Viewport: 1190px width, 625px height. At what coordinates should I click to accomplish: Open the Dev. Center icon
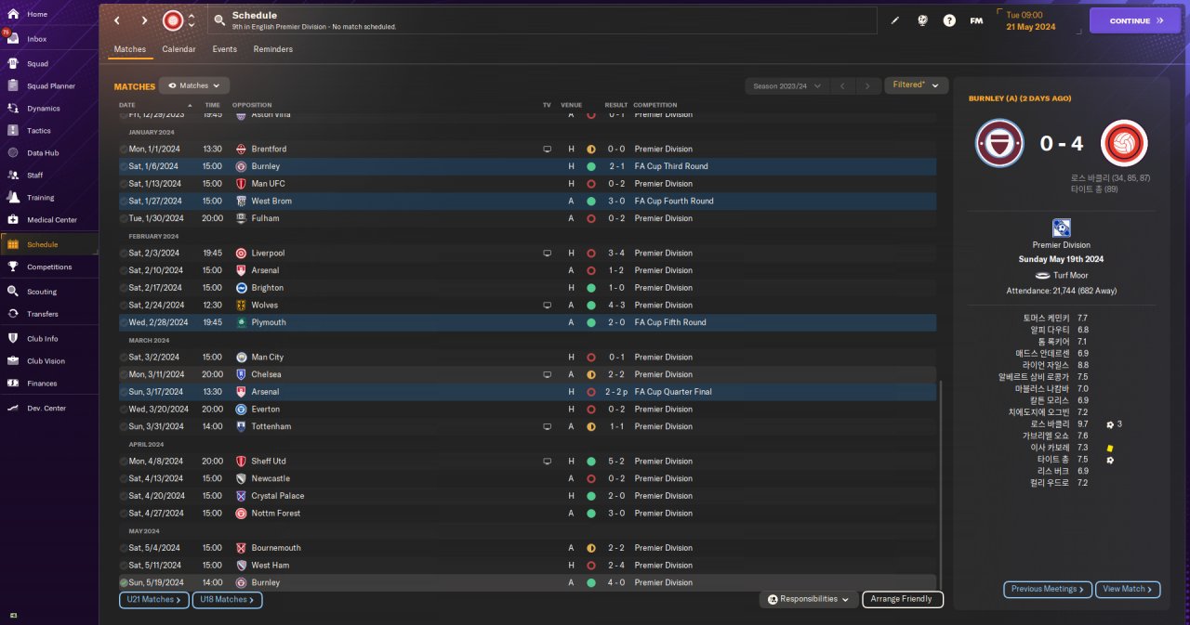(x=13, y=408)
